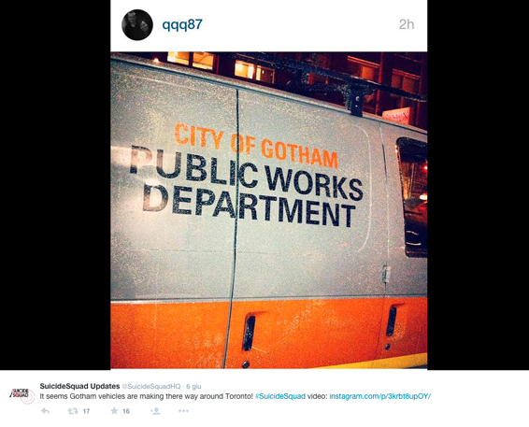This screenshot has width=529, height=427.
Task: Follow the account via person-plus icon
Action: pyautogui.click(x=155, y=411)
